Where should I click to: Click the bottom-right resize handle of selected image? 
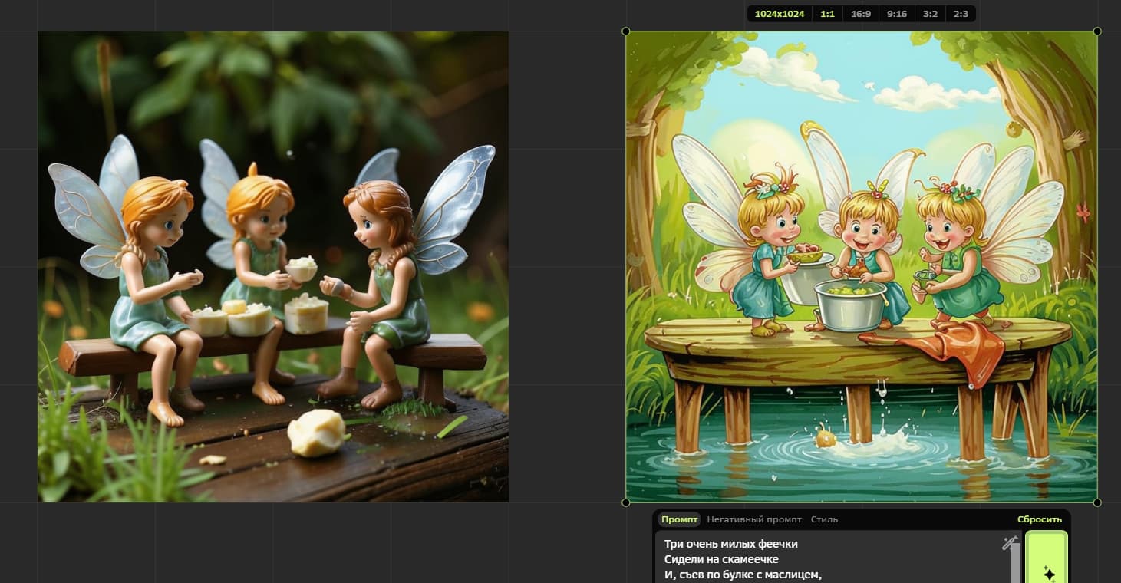[1096, 502]
